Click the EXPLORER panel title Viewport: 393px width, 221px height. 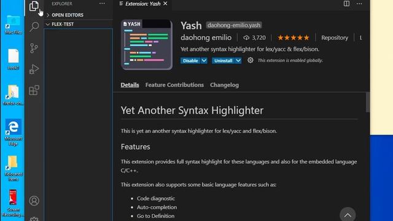point(62,4)
